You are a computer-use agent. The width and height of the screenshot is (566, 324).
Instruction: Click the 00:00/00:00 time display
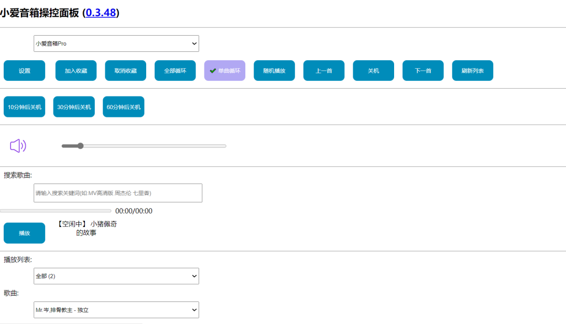[134, 211]
